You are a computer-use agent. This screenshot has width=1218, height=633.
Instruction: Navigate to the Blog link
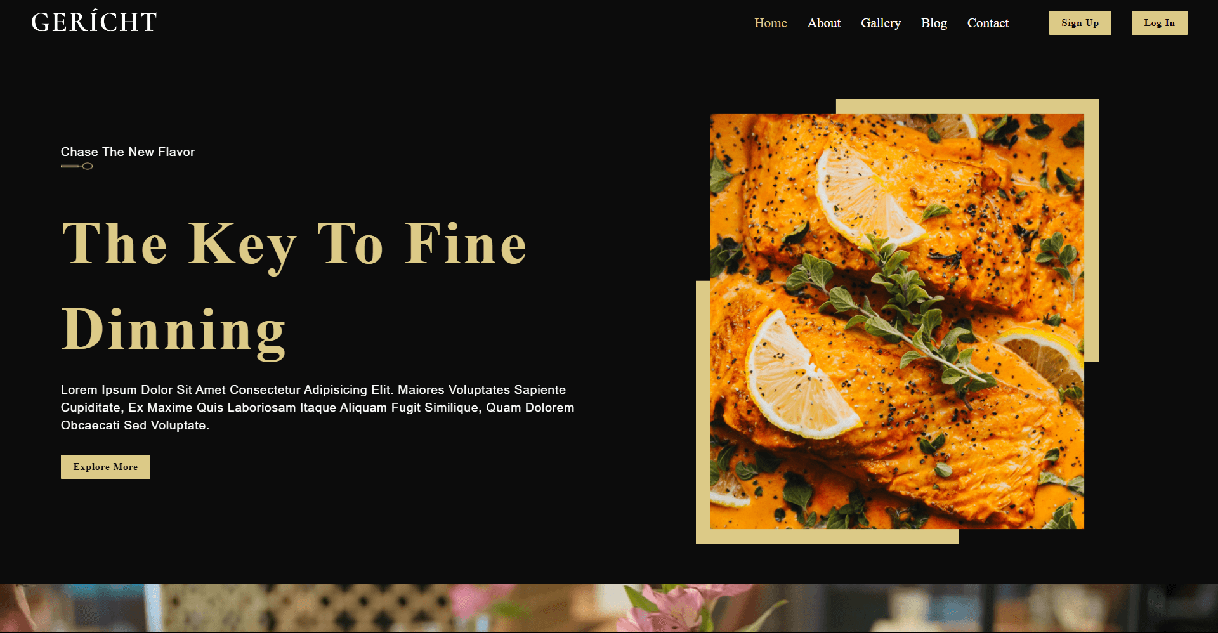[934, 23]
